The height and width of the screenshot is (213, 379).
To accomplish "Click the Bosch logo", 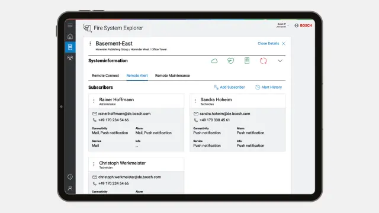I will pos(303,25).
